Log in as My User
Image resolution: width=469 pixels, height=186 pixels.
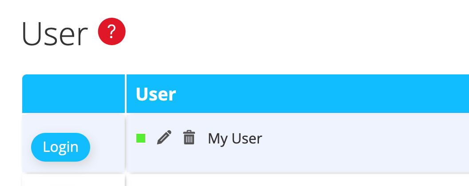[x=60, y=147]
